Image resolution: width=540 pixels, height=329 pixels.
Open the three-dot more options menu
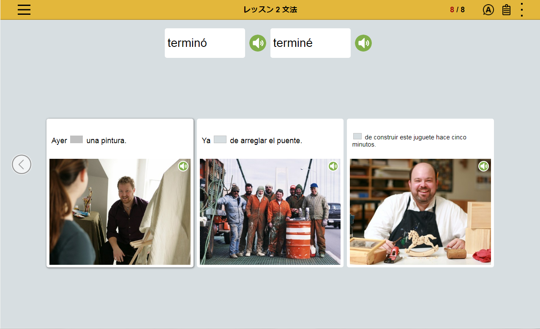tap(522, 10)
